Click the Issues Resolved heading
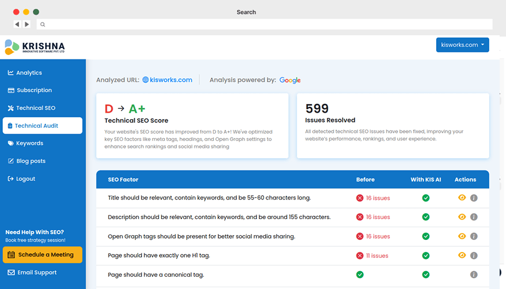506x289 pixels. pos(330,120)
